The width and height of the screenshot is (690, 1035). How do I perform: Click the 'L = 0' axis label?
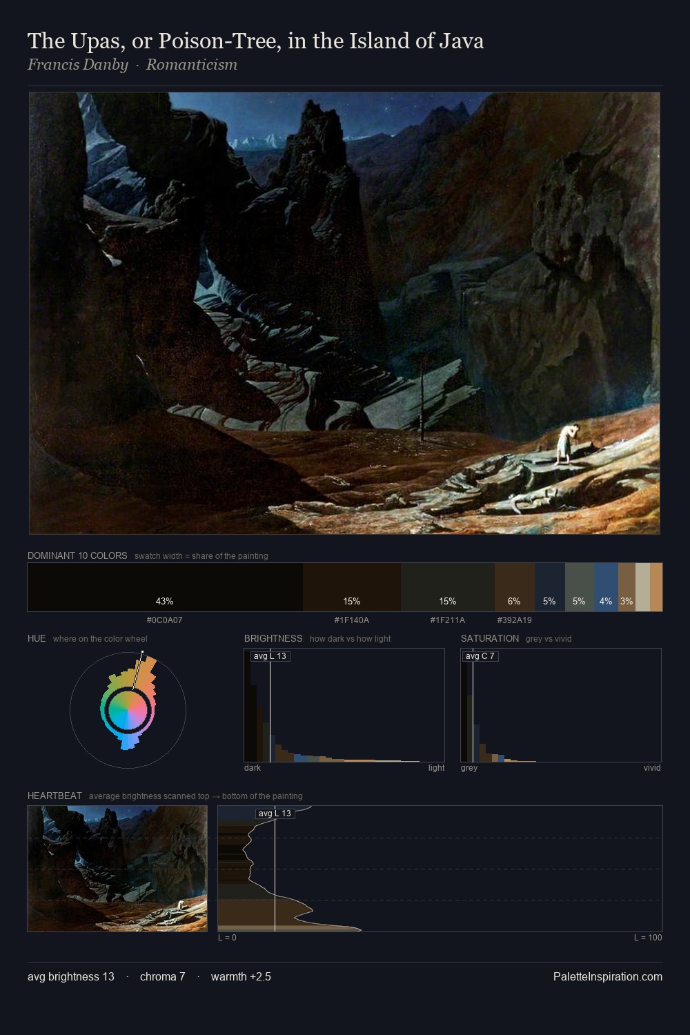pos(227,938)
